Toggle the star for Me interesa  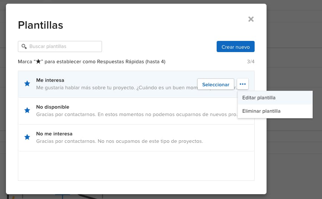pyautogui.click(x=27, y=84)
